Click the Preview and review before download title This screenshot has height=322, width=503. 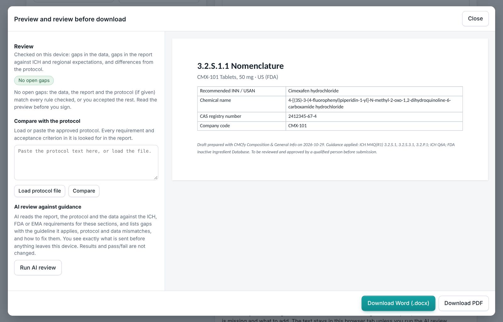pyautogui.click(x=70, y=19)
